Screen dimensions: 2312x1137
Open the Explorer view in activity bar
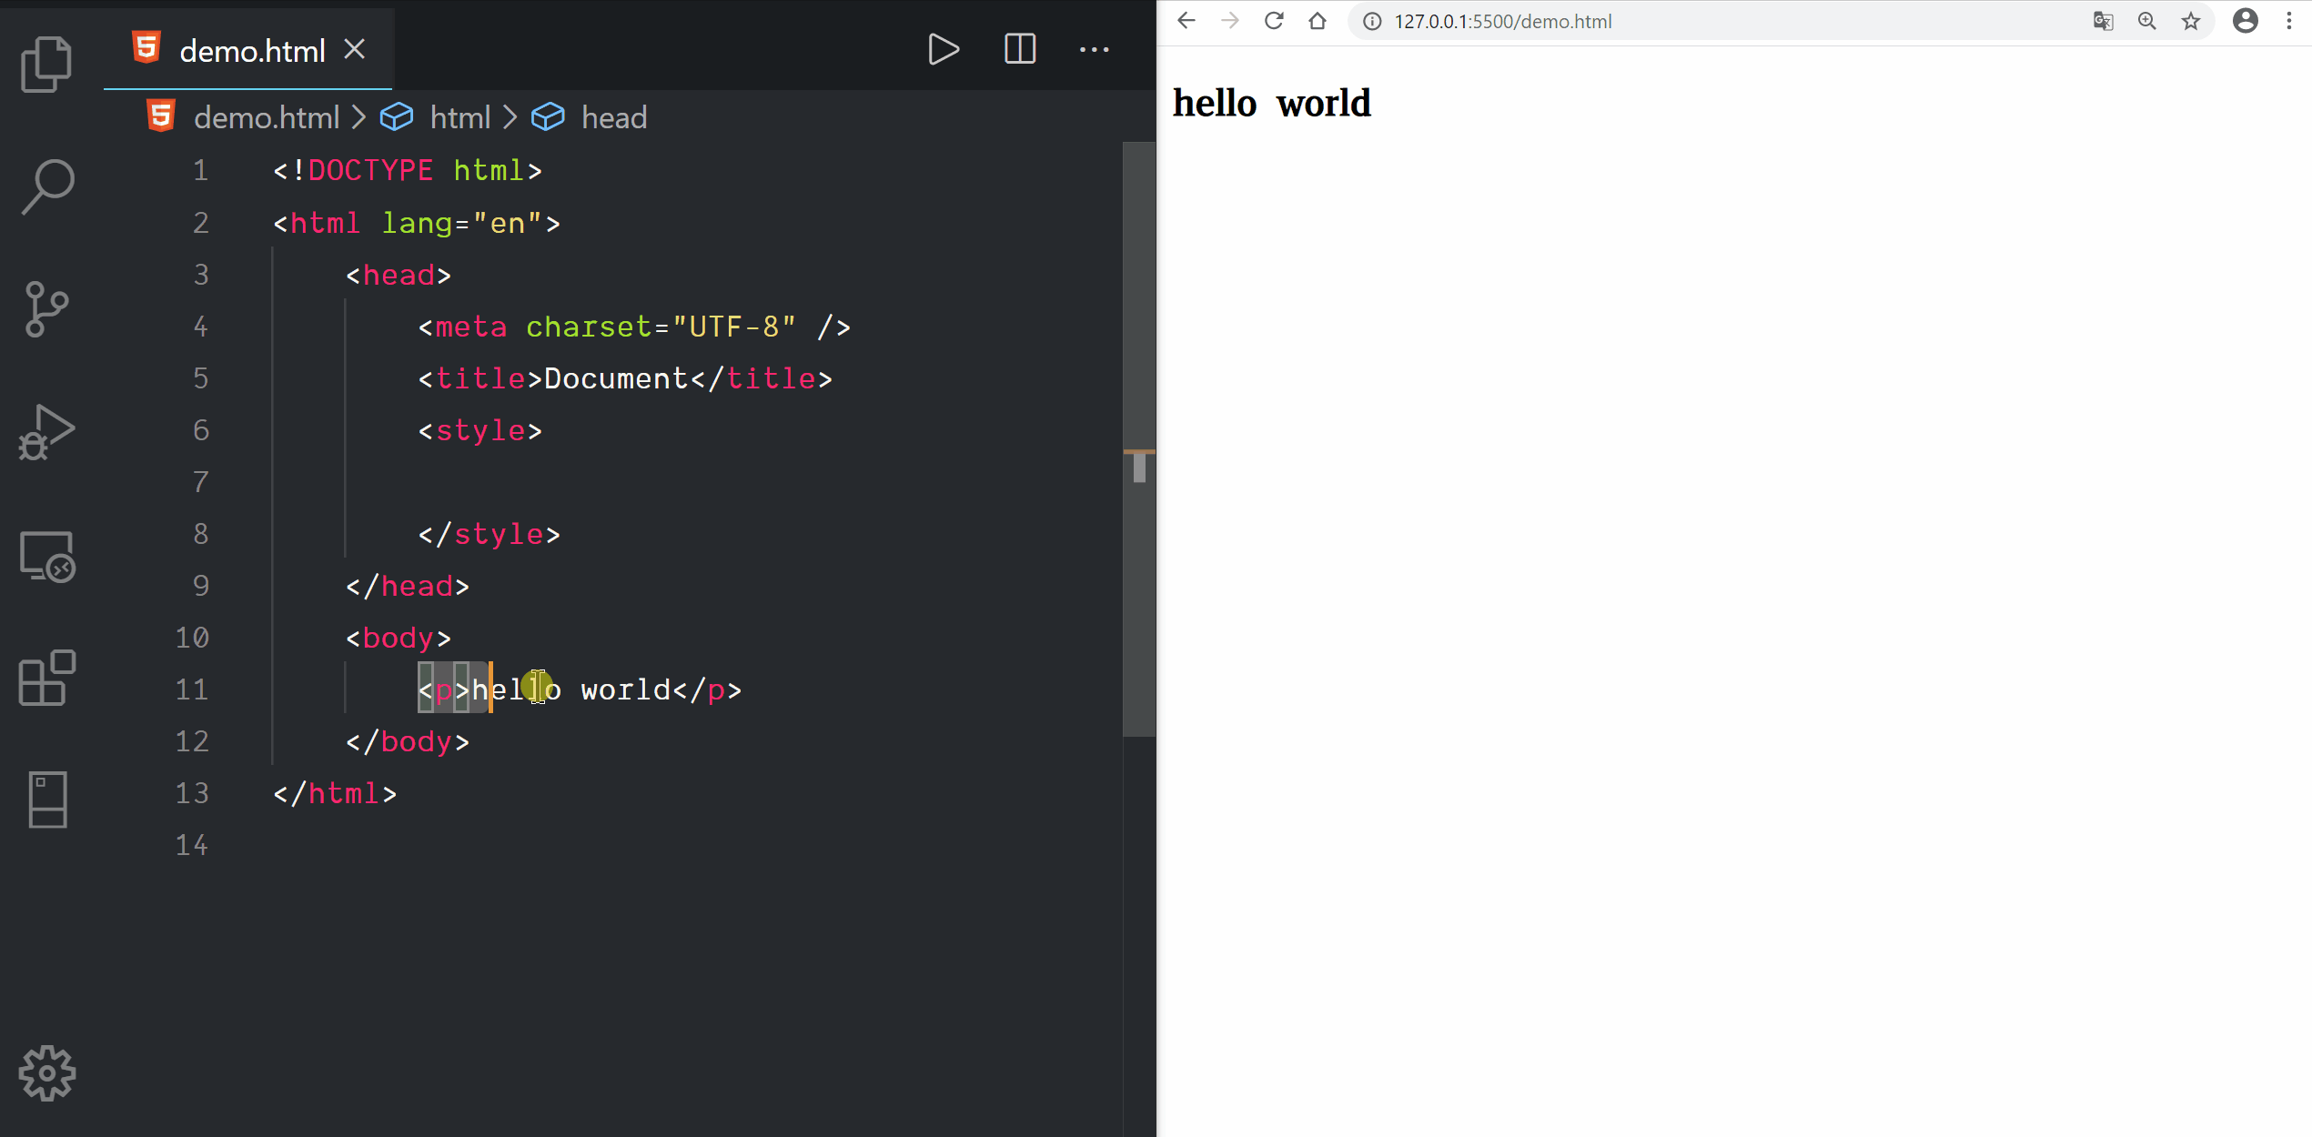click(x=46, y=64)
